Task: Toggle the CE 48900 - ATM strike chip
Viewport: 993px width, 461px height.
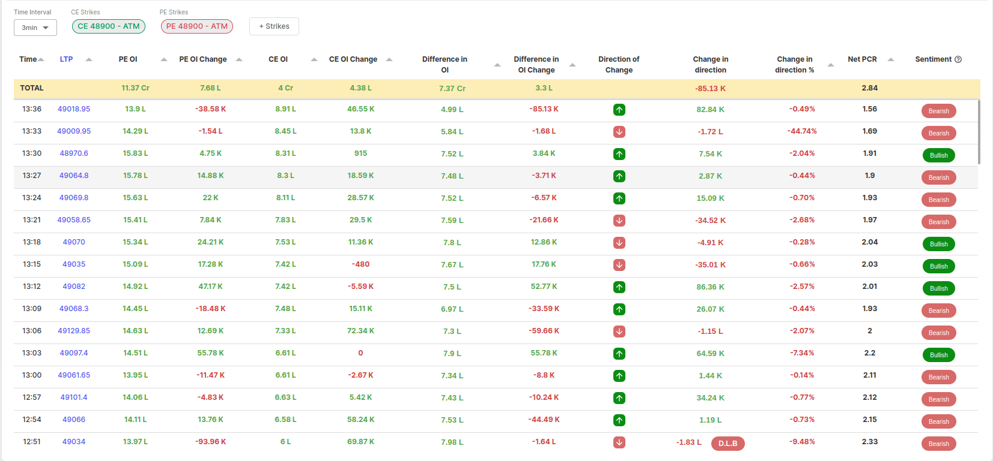Action: [x=109, y=26]
